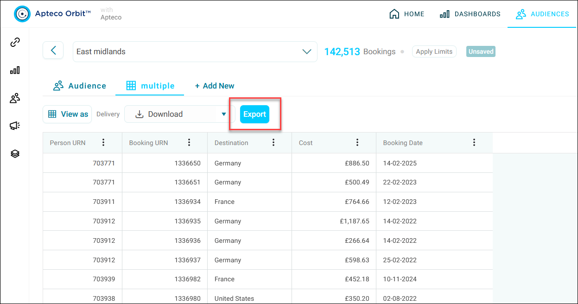Go to HOME in top navigation
Image resolution: width=578 pixels, height=304 pixels.
[x=407, y=14]
